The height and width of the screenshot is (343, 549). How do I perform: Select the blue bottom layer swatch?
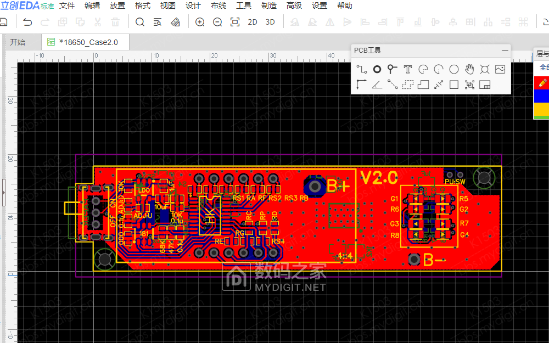[x=541, y=96]
